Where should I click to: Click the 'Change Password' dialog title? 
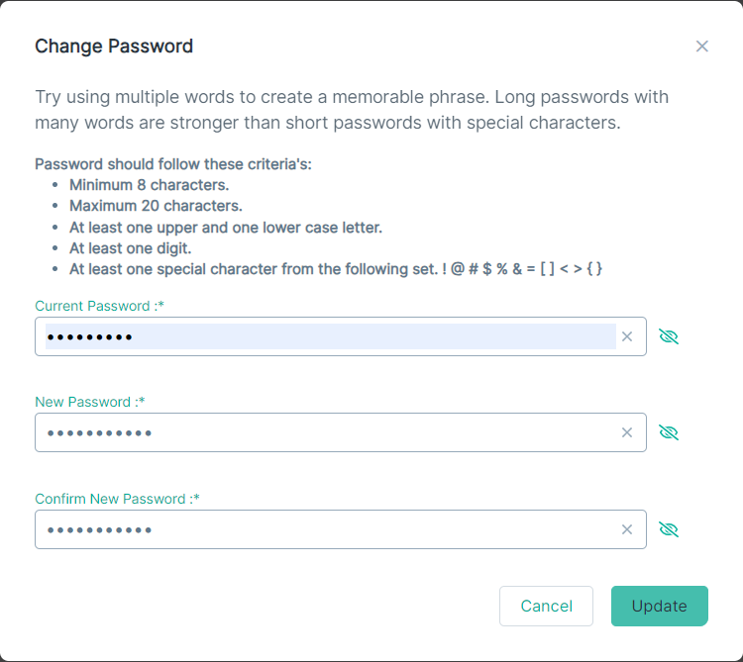click(x=114, y=46)
